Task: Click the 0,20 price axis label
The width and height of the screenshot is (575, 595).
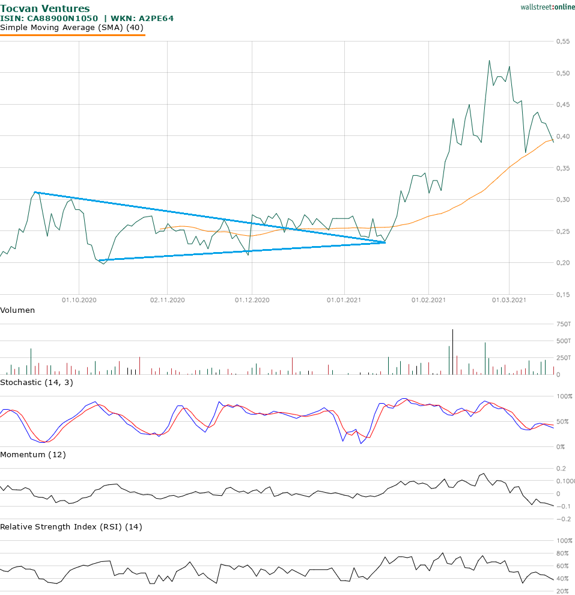Action: (563, 262)
